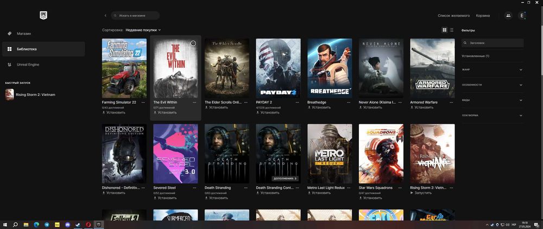543x229 pixels.
Task: Open options menu for The Evil Within
Action: (x=194, y=103)
